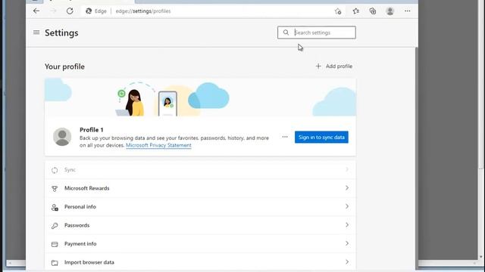Focus the Search settings field
Screen dimensions: 485x272
pyautogui.click(x=317, y=32)
